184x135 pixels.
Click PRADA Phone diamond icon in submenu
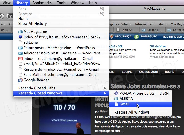[x=116, y=93]
